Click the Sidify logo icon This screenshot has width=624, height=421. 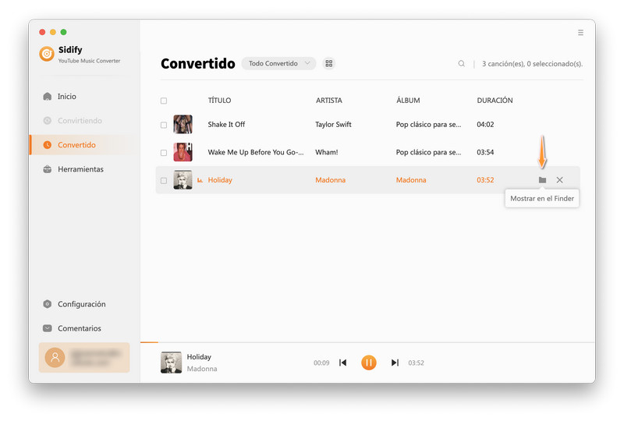click(x=47, y=54)
